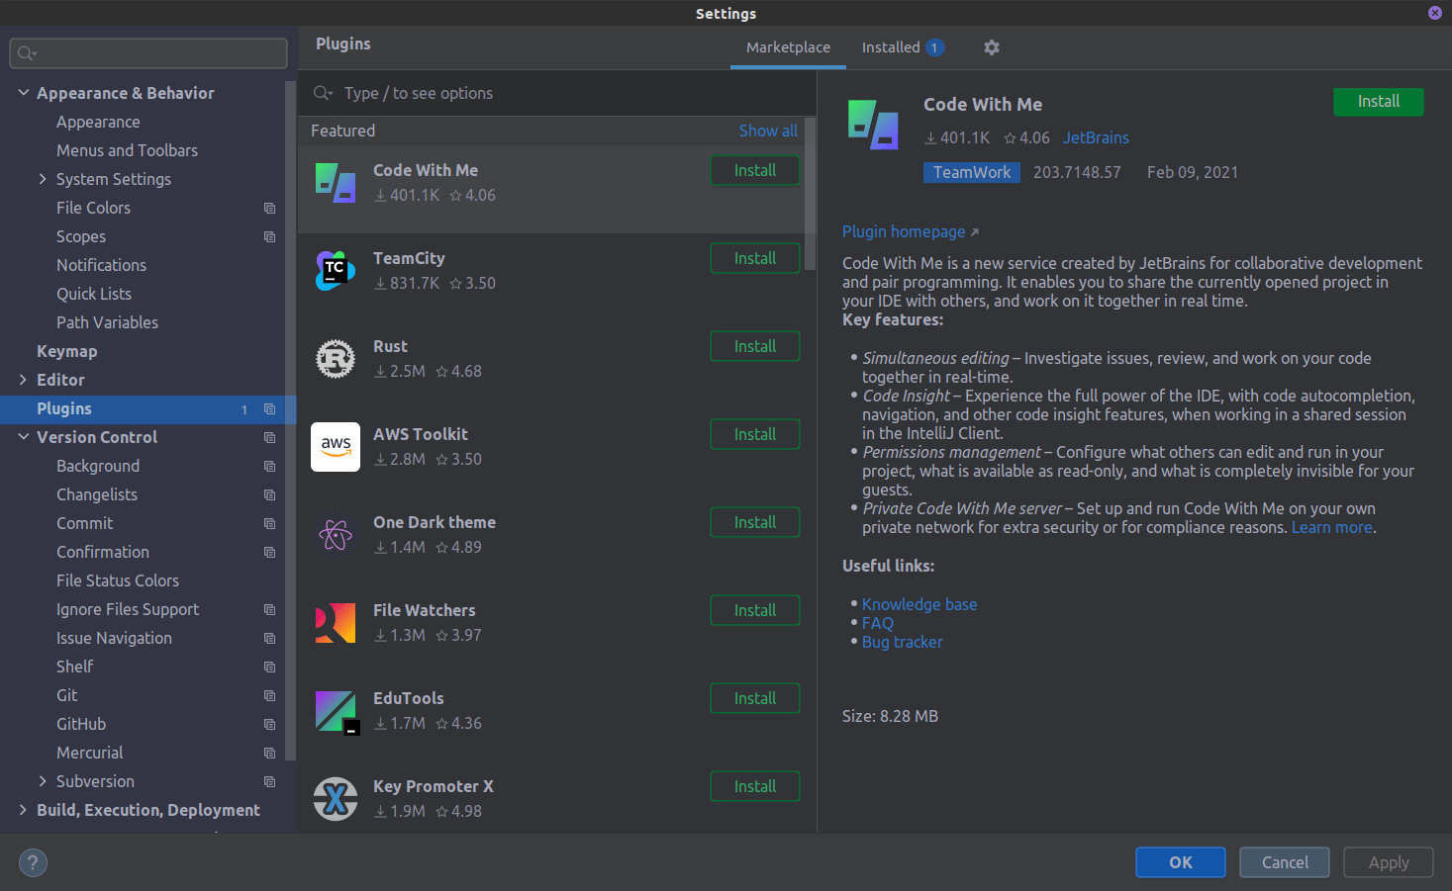Install the Rust plugin
The image size is (1452, 891).
click(x=755, y=346)
